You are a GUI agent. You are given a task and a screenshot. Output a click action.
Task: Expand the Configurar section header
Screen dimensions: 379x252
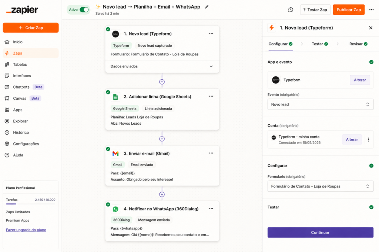[x=320, y=166]
